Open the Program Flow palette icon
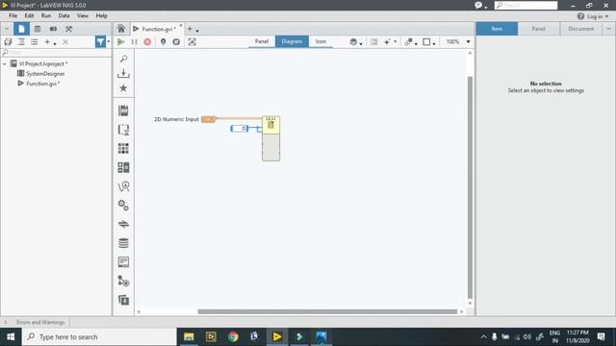Viewport: 616px width, 346px height. [123, 111]
